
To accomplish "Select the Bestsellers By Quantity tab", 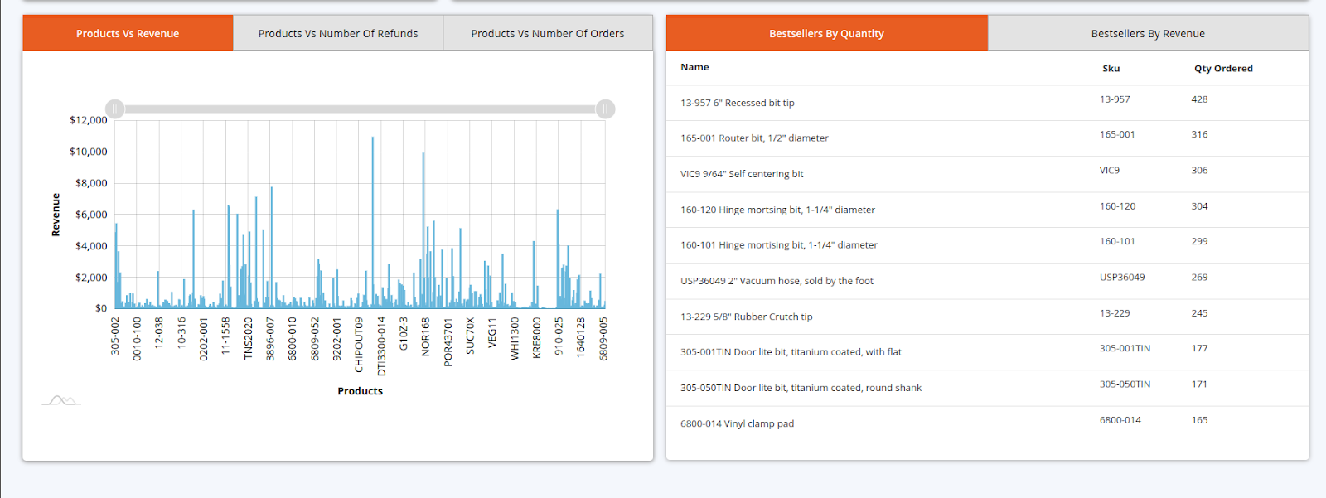I will (826, 34).
